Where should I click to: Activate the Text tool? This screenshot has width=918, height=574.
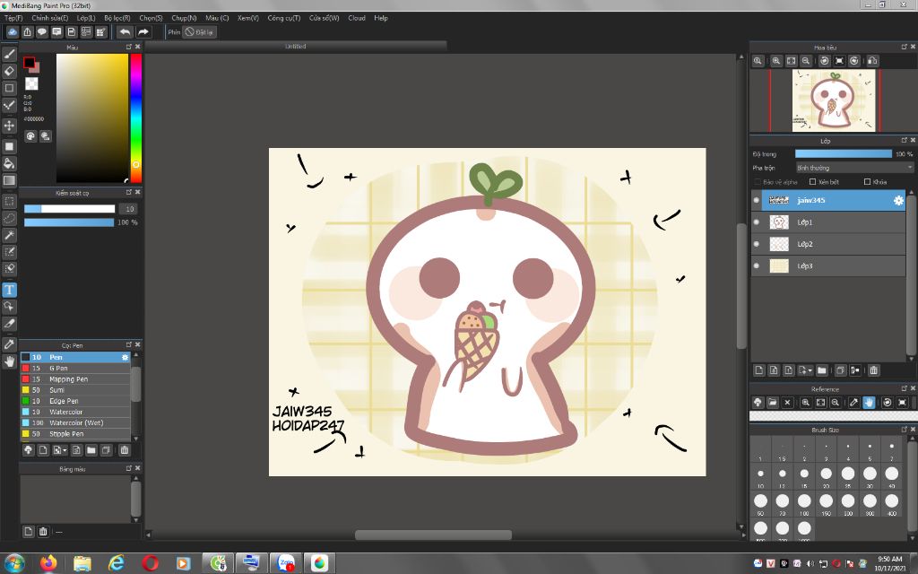click(9, 290)
